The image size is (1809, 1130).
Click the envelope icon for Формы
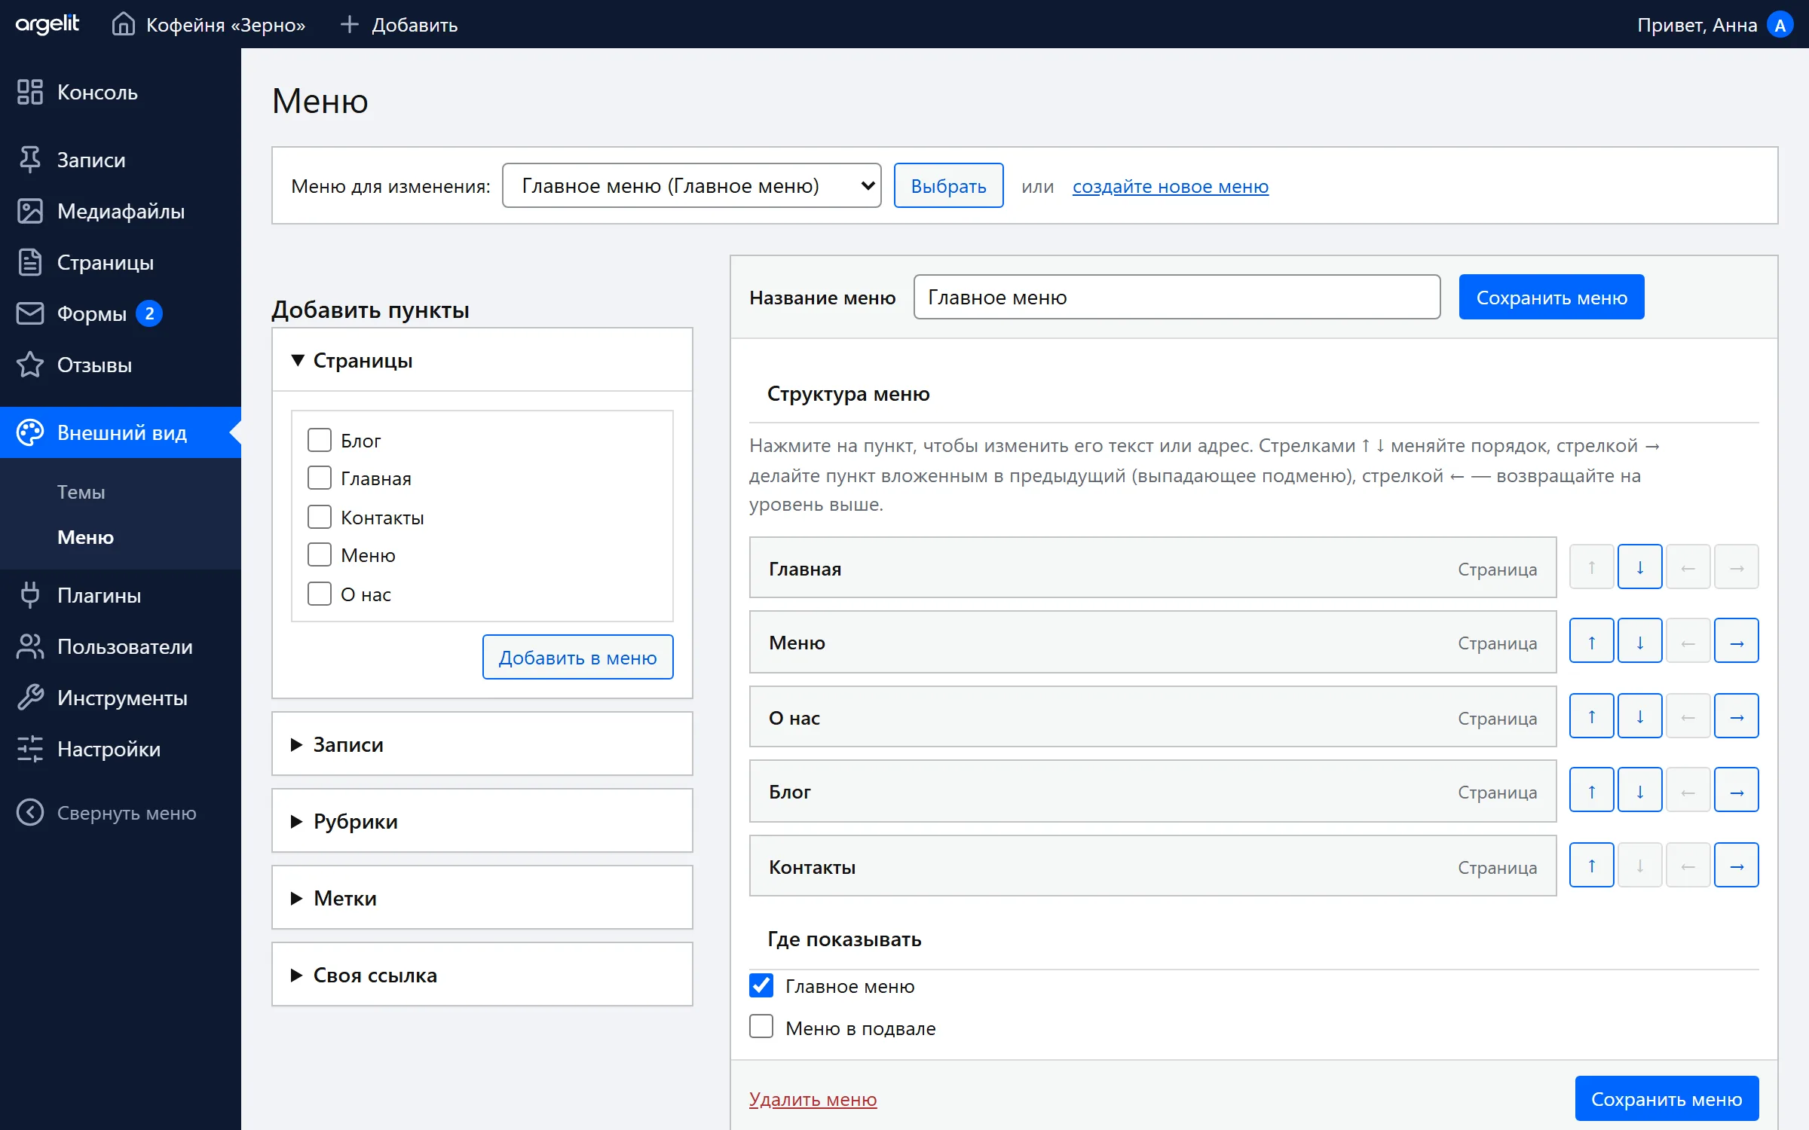(x=30, y=313)
